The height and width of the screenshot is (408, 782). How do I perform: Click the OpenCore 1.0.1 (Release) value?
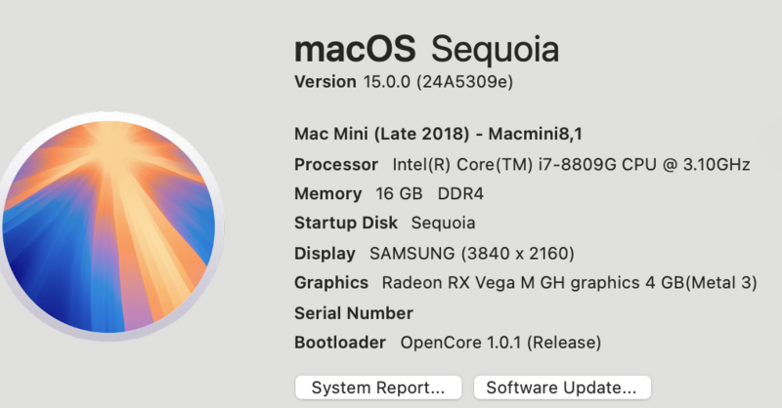[x=500, y=343]
